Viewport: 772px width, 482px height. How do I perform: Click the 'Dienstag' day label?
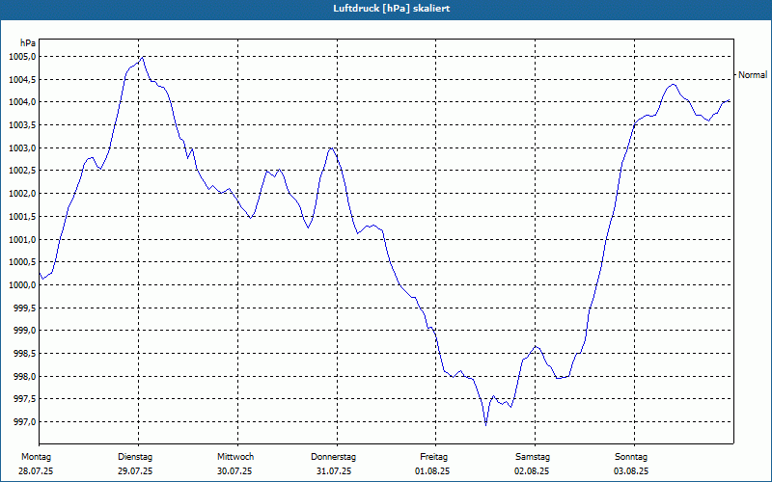point(135,457)
